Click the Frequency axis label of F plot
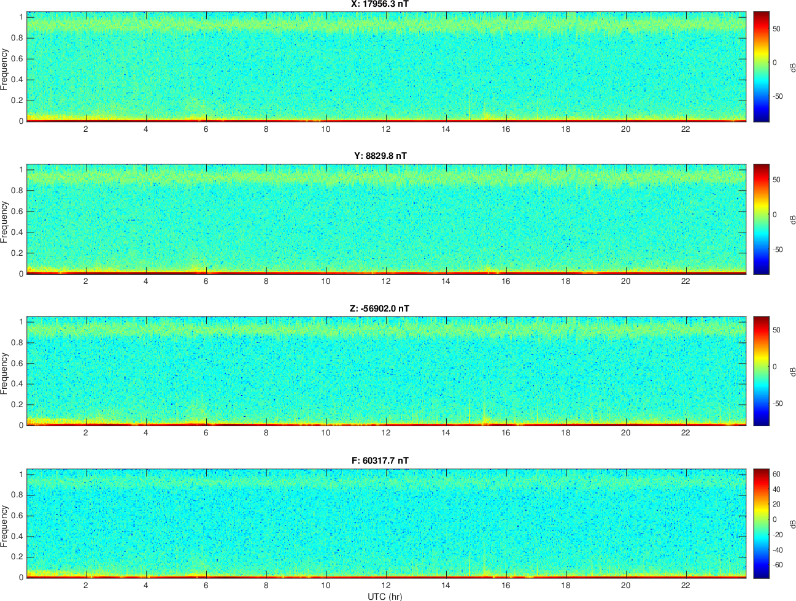This screenshot has height=601, width=796. [5, 526]
